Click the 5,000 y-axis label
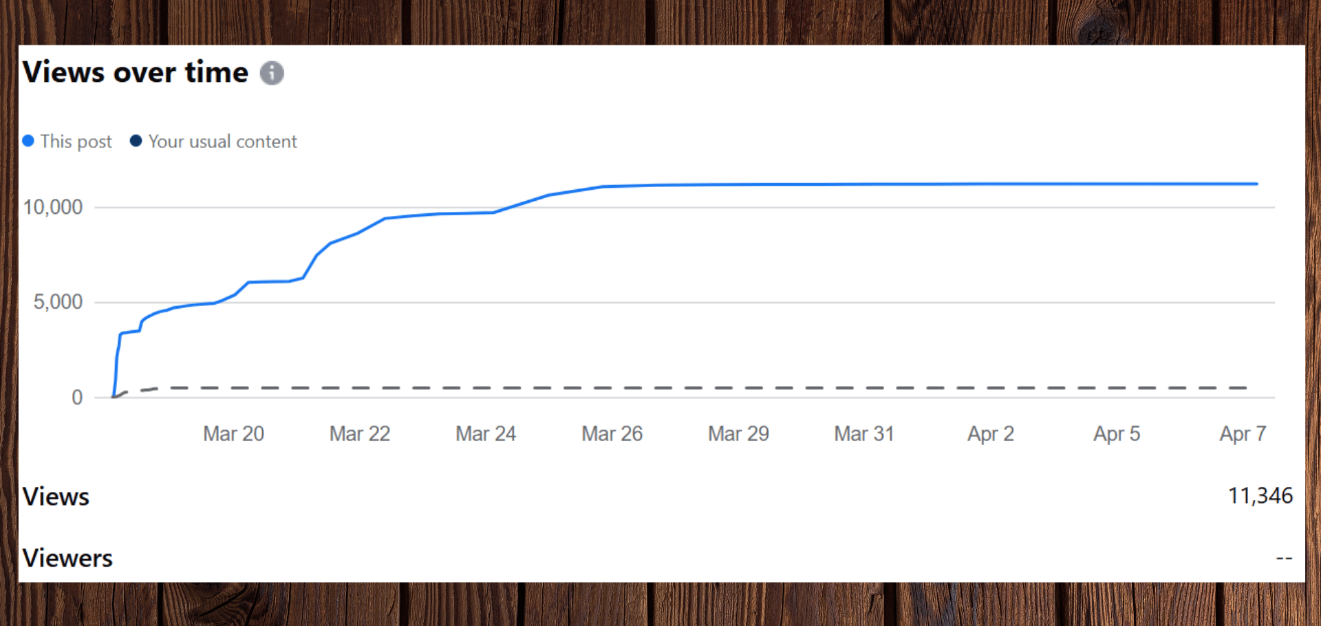The width and height of the screenshot is (1321, 626). [58, 302]
